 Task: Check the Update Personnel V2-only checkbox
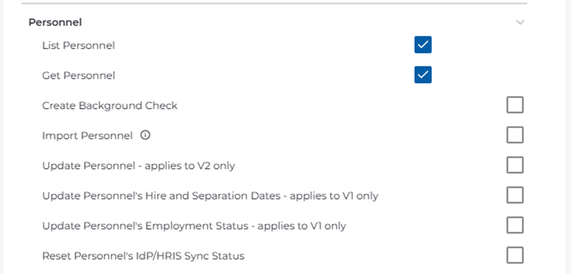[x=515, y=166]
